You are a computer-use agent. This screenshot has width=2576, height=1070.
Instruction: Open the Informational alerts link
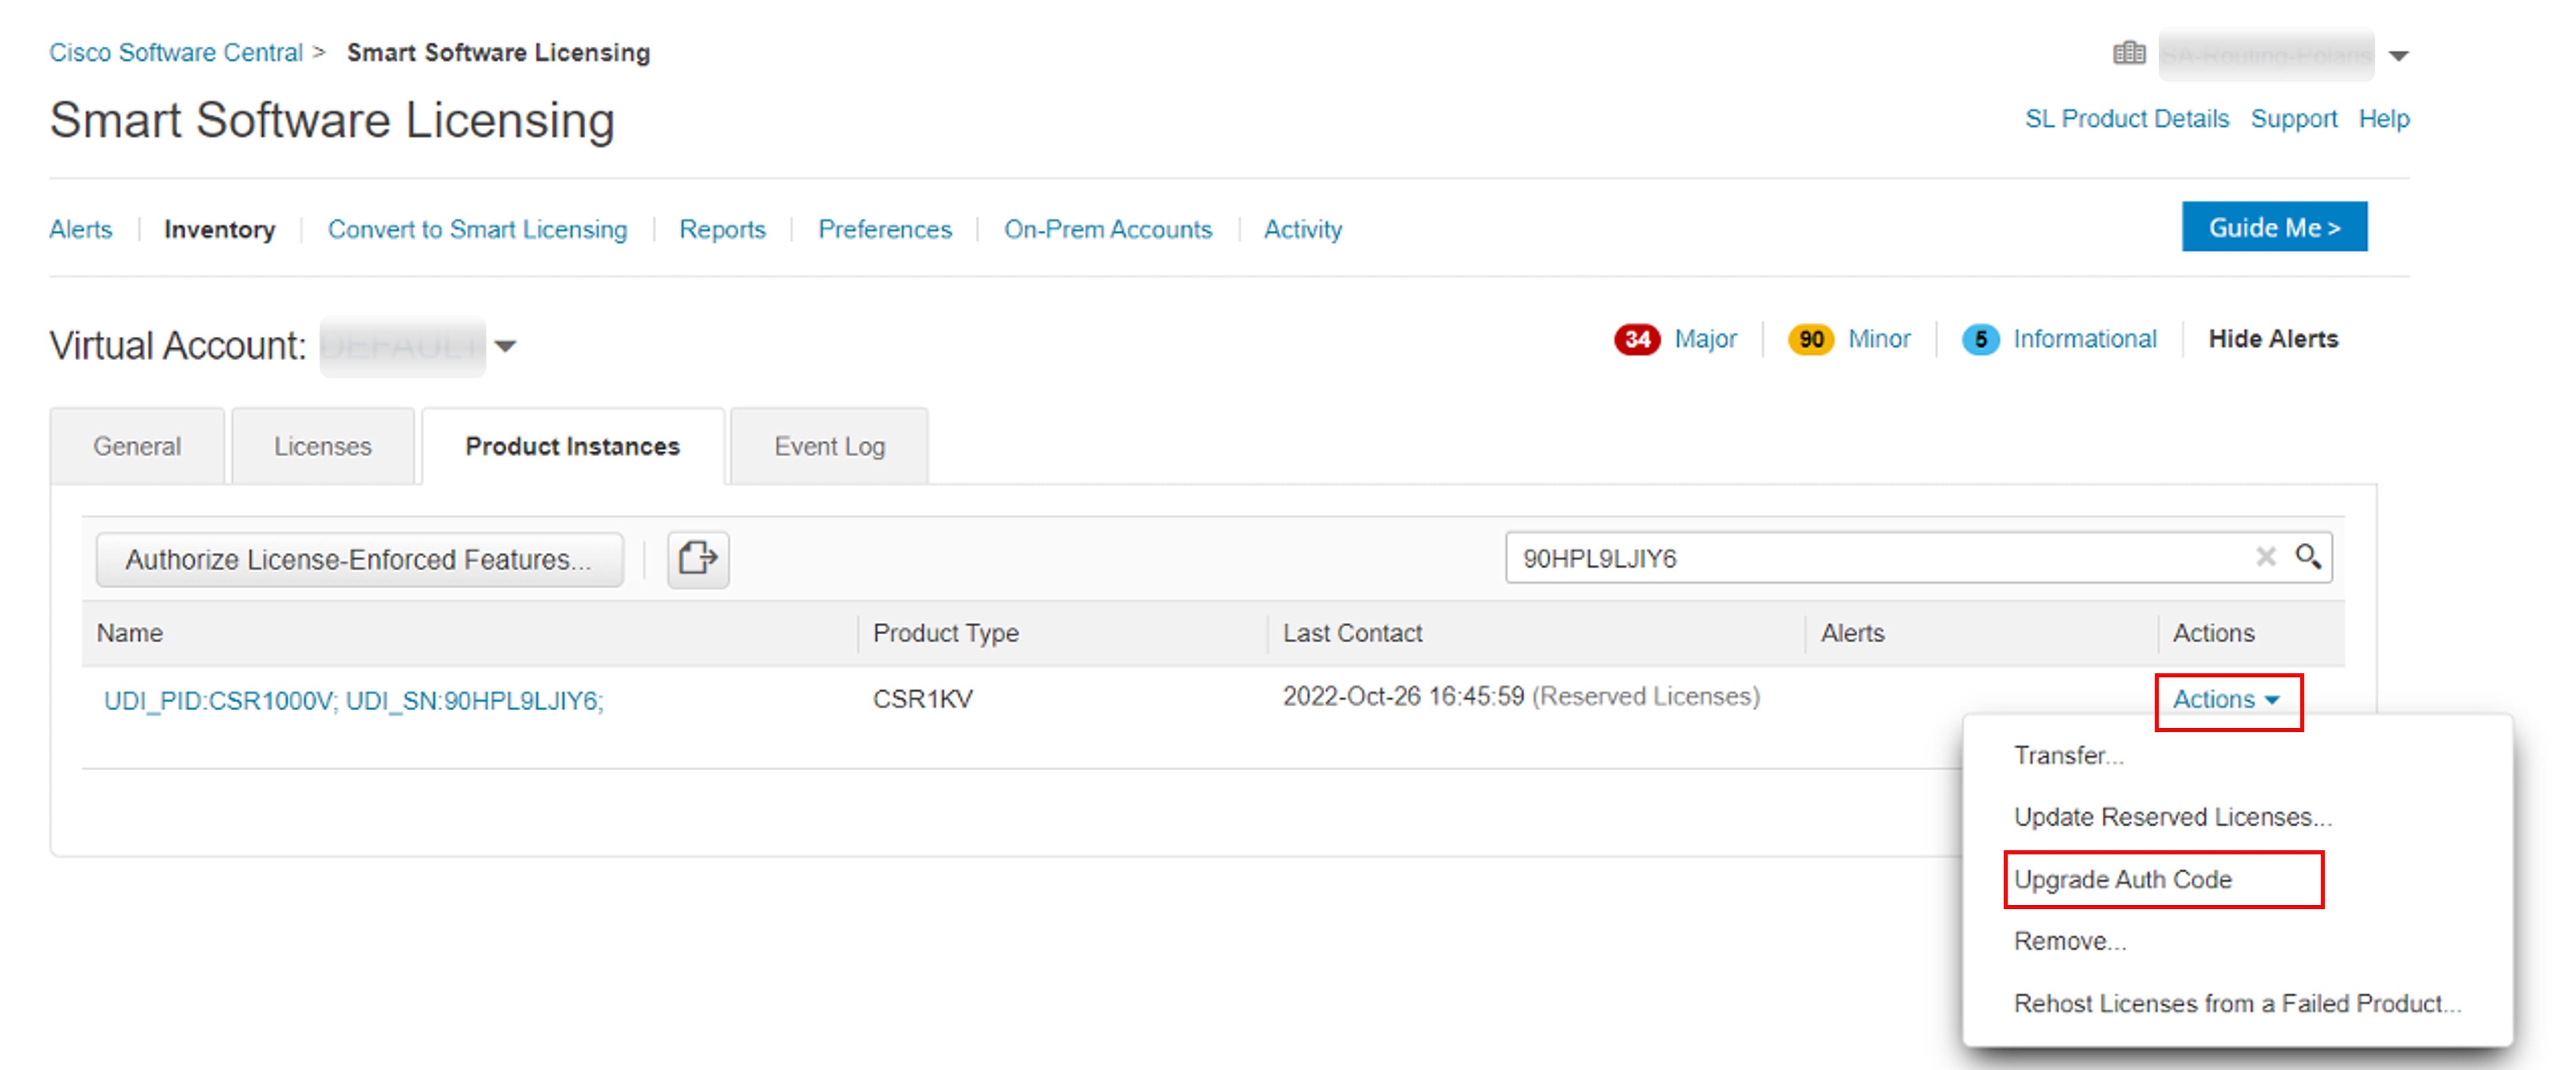point(2084,339)
